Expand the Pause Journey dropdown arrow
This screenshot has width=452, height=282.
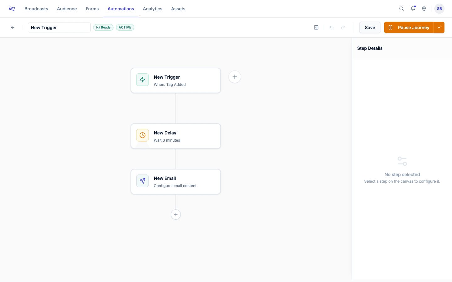click(439, 28)
